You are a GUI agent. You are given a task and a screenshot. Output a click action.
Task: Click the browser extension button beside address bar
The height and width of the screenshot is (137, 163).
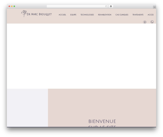[111, 6]
